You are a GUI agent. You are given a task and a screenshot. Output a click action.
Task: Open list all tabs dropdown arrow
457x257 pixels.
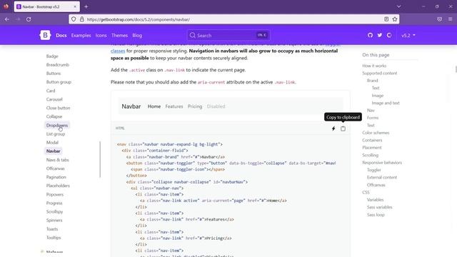tap(398, 6)
